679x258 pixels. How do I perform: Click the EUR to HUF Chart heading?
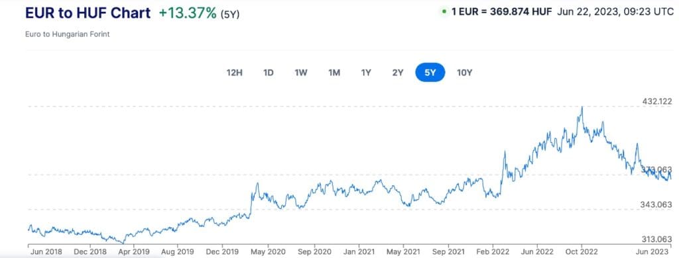click(88, 13)
